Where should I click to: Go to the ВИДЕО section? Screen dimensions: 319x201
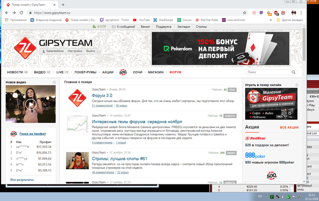coord(40,72)
